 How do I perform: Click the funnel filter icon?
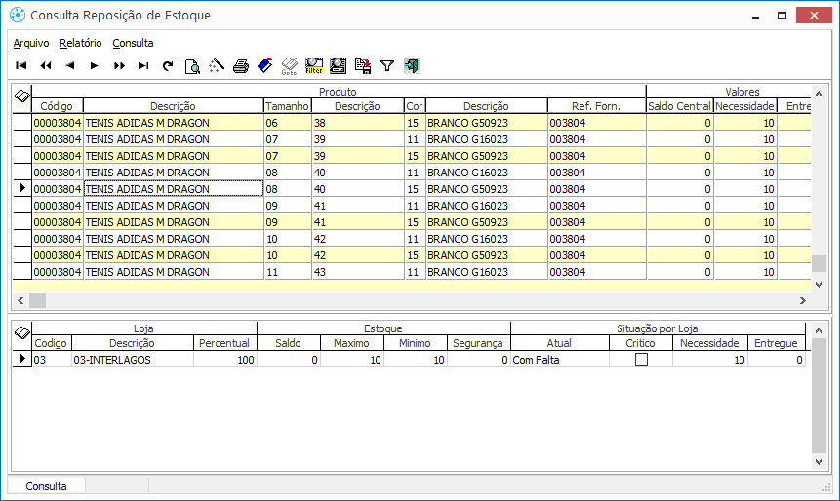pyautogui.click(x=386, y=66)
